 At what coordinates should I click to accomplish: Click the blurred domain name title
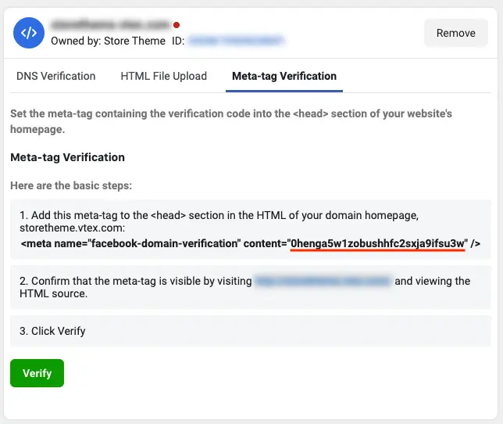pos(109,26)
